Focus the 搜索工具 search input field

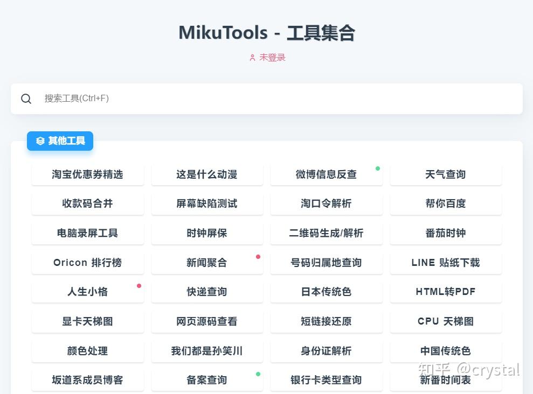pyautogui.click(x=266, y=99)
